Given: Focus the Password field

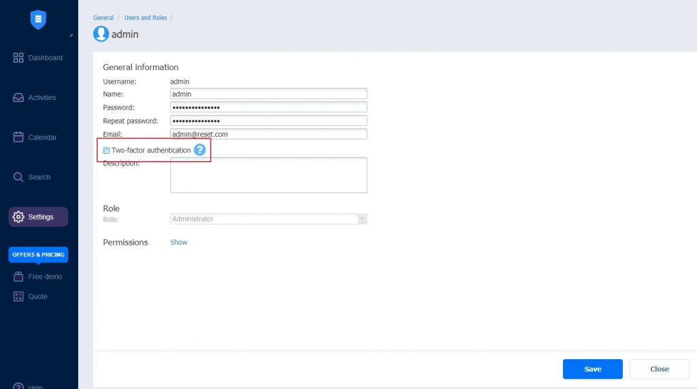Looking at the screenshot, I should tap(268, 107).
